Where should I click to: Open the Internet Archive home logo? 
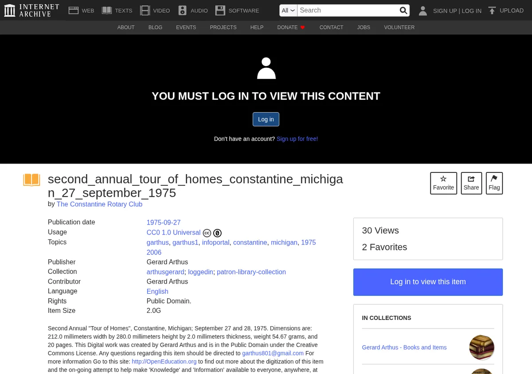tap(31, 10)
